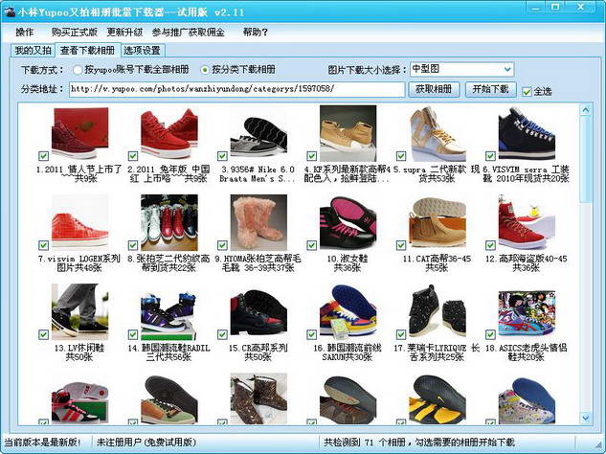Select the 莱瑞卡LYRIQUE black boots thumbnail
This screenshot has height=454, width=606.
click(438, 311)
